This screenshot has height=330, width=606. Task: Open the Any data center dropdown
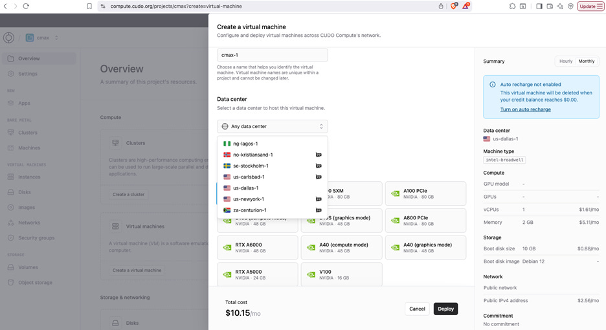click(x=273, y=126)
